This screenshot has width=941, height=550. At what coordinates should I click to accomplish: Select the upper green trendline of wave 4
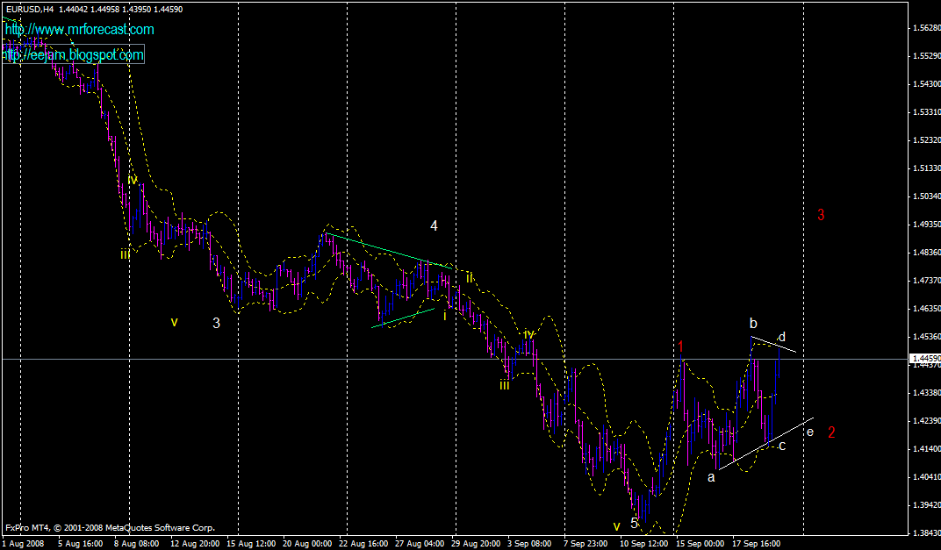pyautogui.click(x=389, y=251)
